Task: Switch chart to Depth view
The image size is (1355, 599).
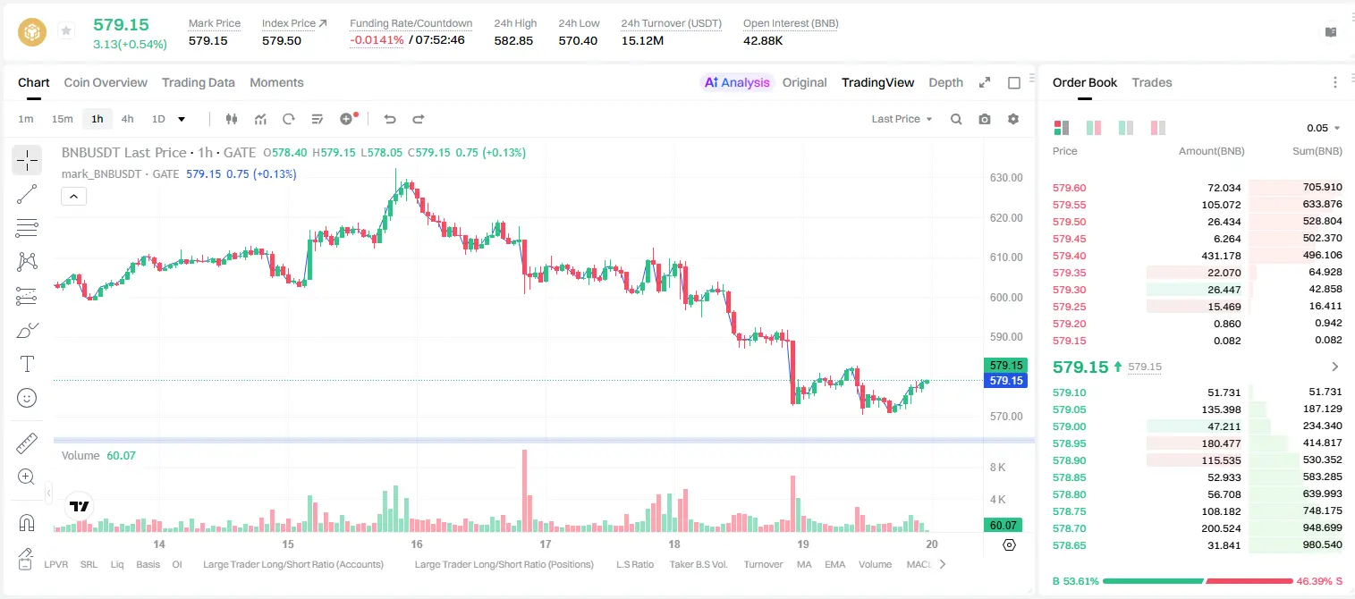Action: click(945, 82)
